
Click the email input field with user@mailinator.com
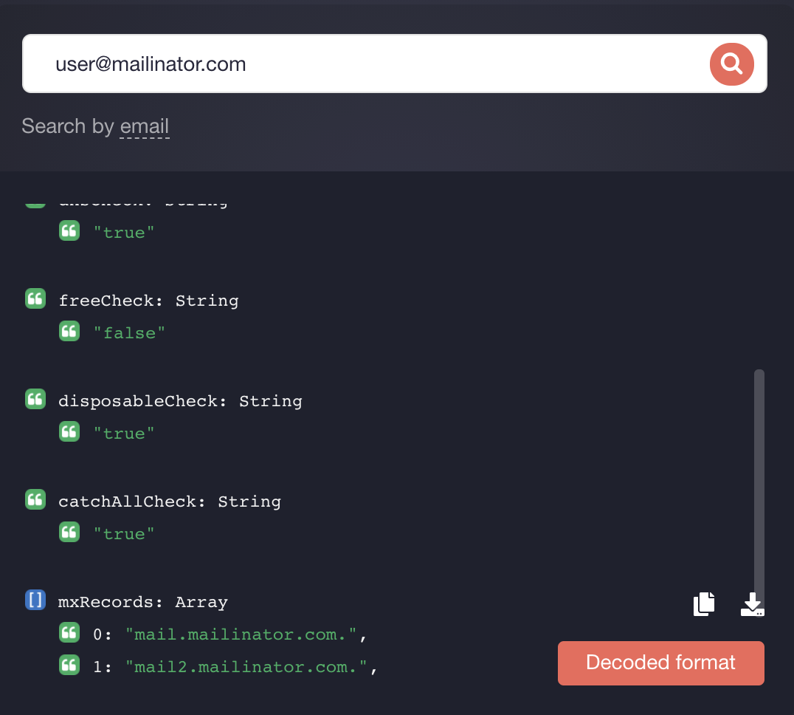[395, 64]
